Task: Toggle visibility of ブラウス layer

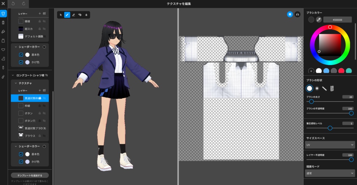Action: (44, 136)
